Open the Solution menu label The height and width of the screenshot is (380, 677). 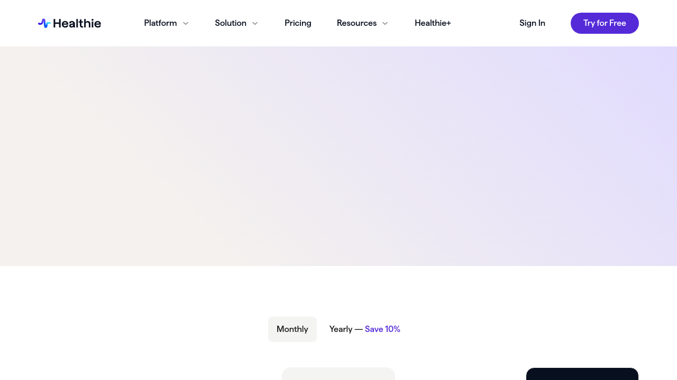point(231,23)
